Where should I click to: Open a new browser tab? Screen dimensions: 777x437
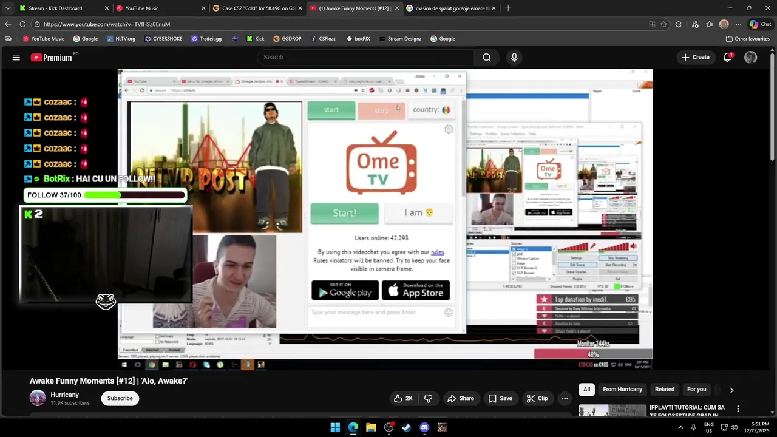[508, 8]
